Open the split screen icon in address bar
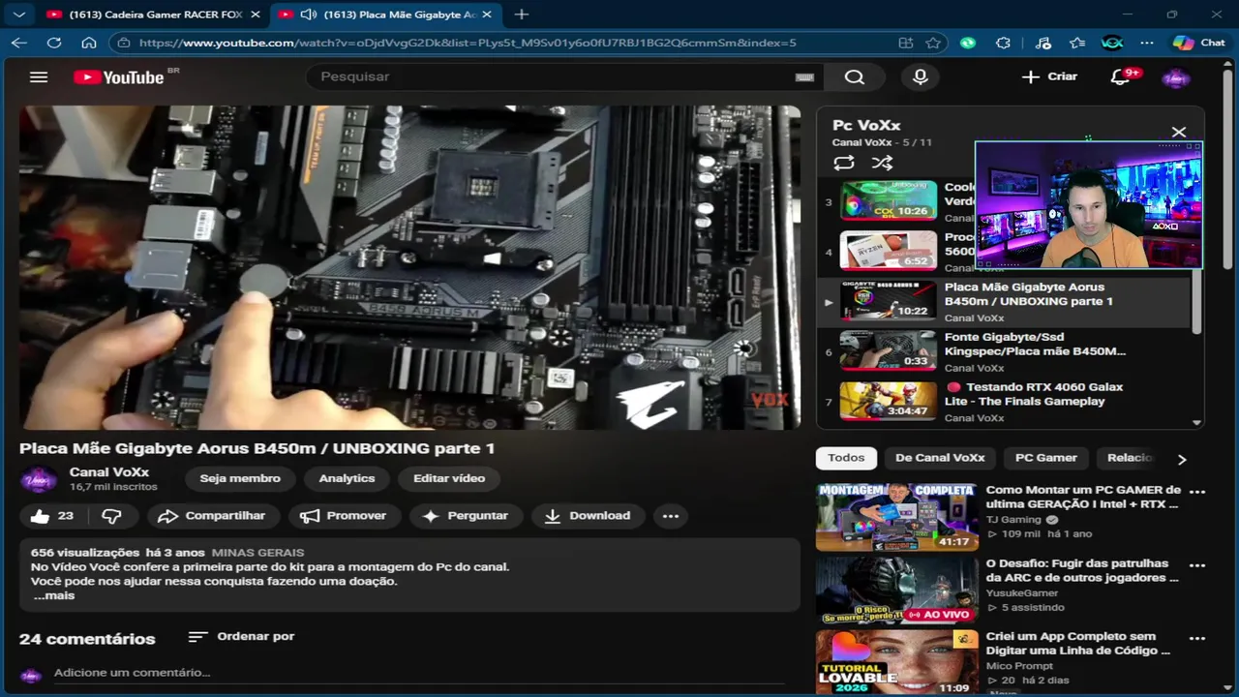The height and width of the screenshot is (697, 1239). point(906,43)
